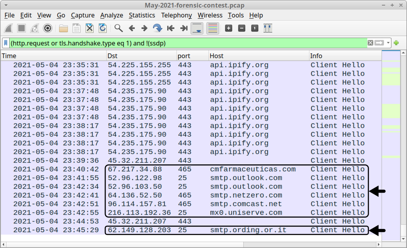
Task: Sort packets by Host column header
Action: coord(258,56)
